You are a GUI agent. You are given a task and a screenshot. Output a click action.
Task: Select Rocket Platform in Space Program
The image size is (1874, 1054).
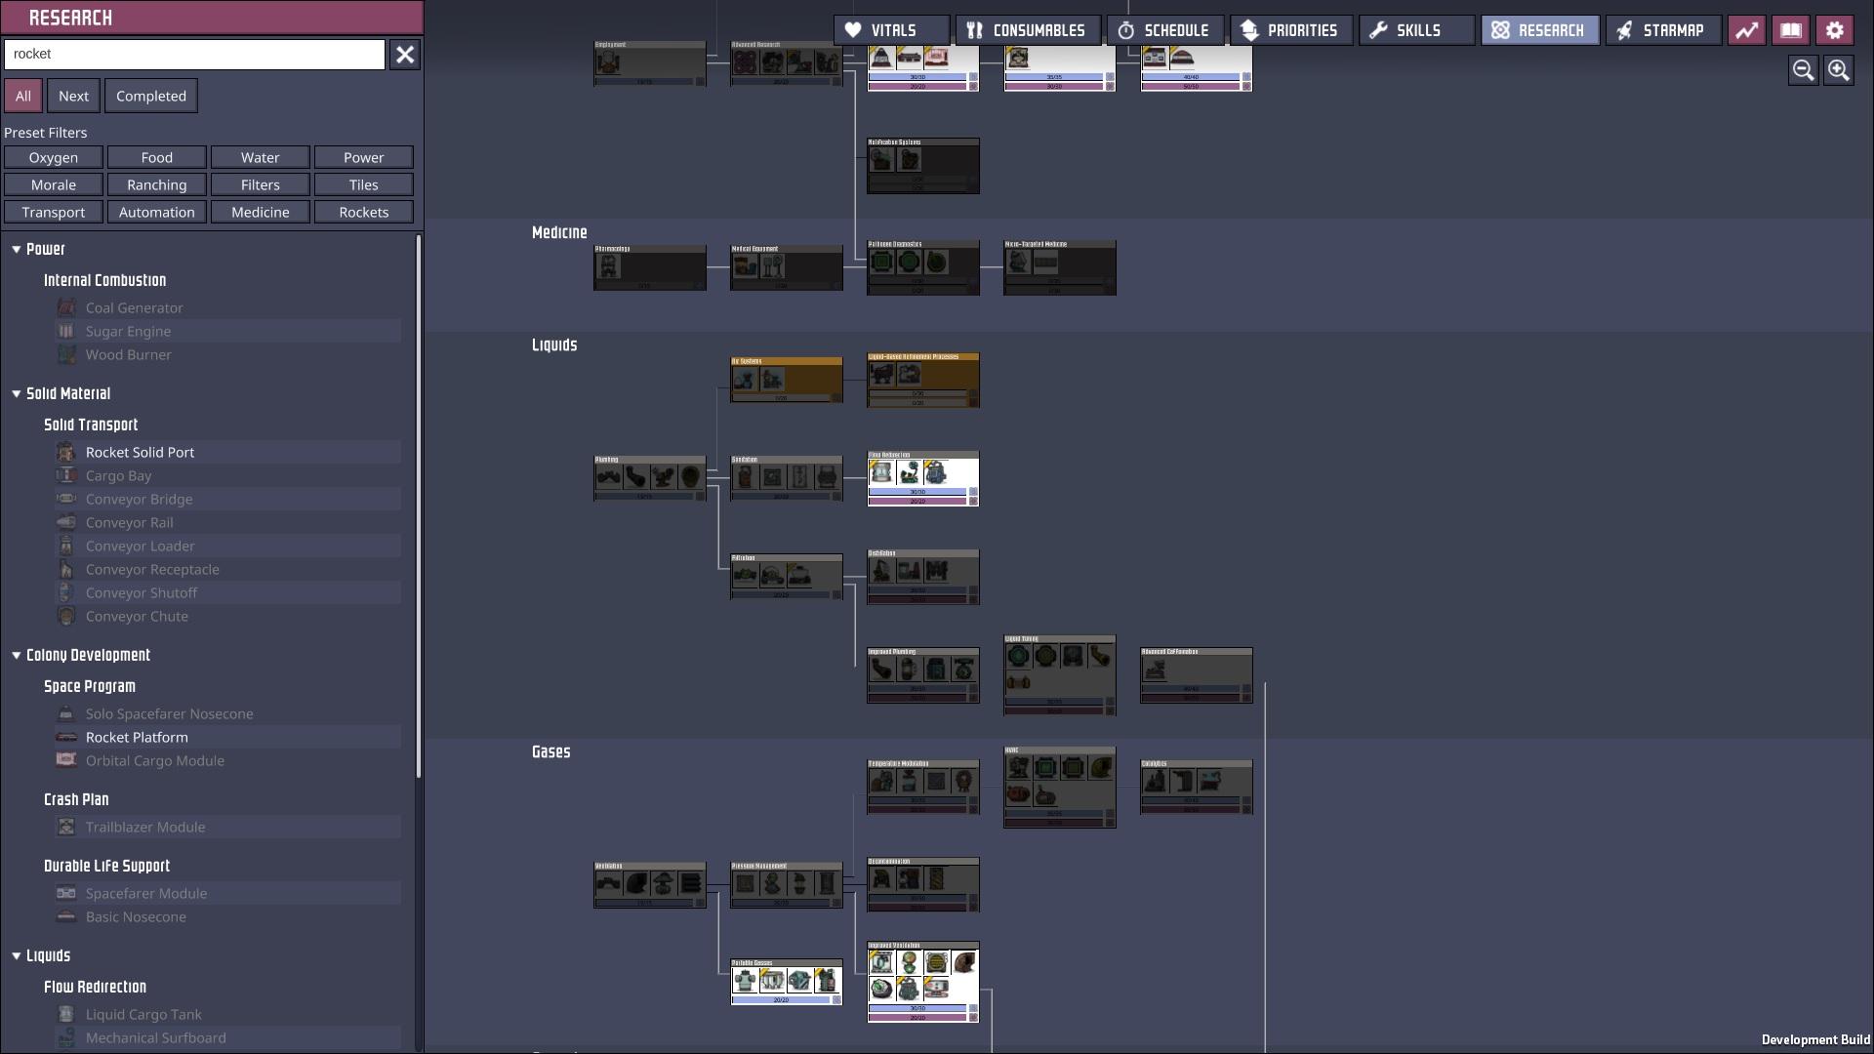(x=137, y=737)
